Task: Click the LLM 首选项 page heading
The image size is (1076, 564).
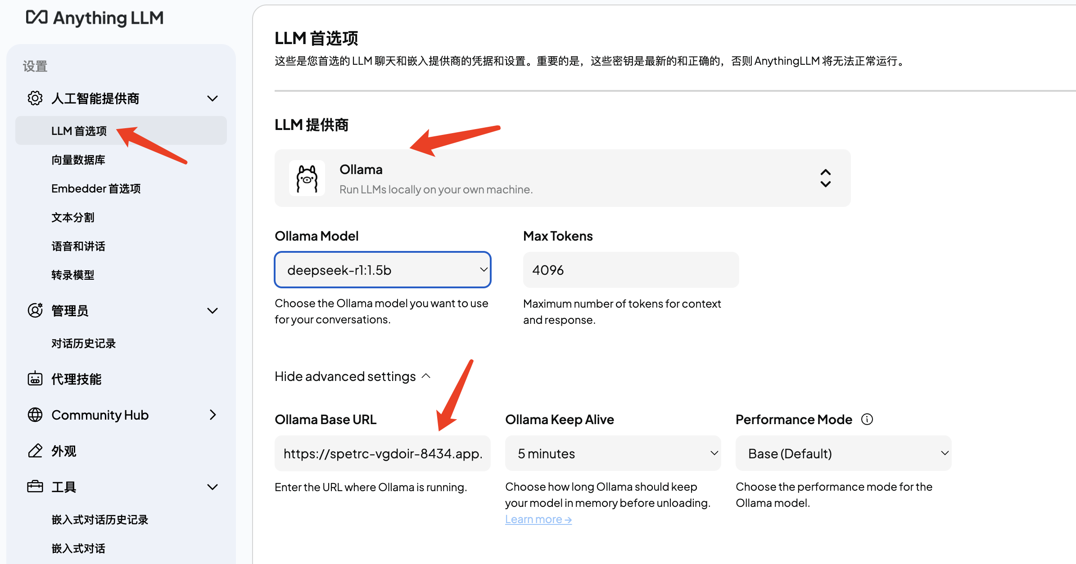Action: pos(316,38)
